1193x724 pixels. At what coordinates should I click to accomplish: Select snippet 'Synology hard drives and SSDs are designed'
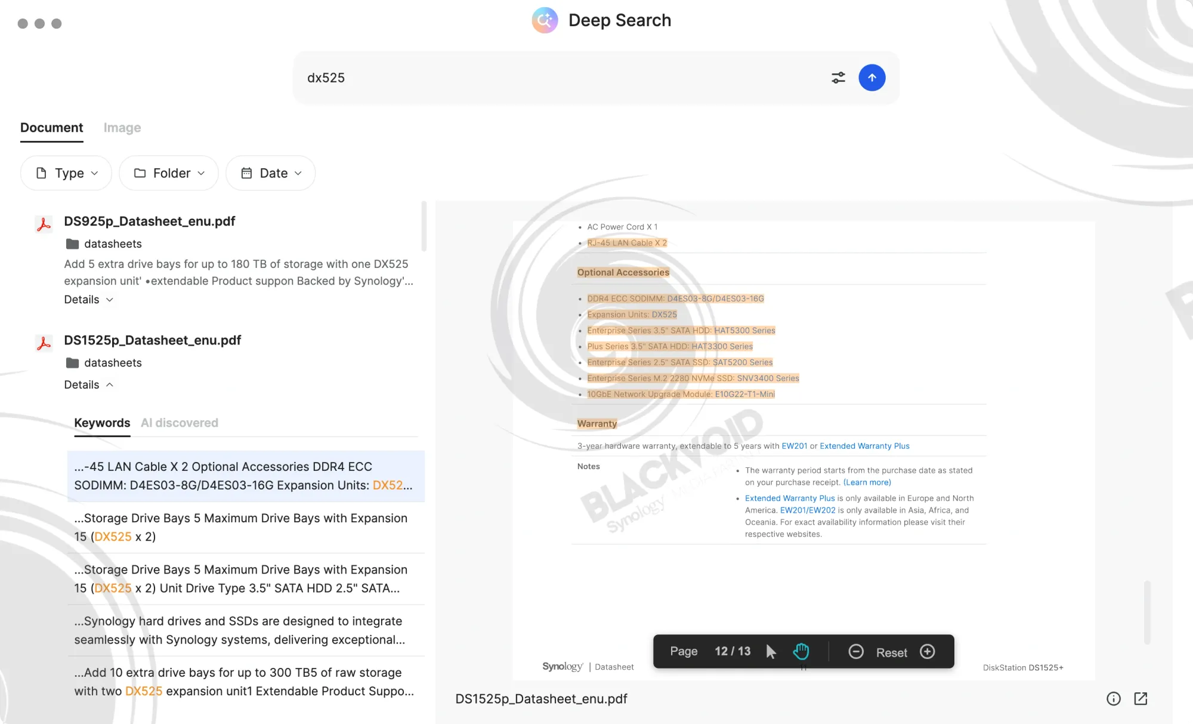(x=246, y=630)
